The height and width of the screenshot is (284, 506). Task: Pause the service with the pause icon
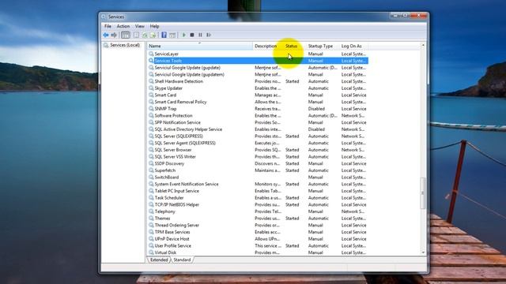pos(200,35)
